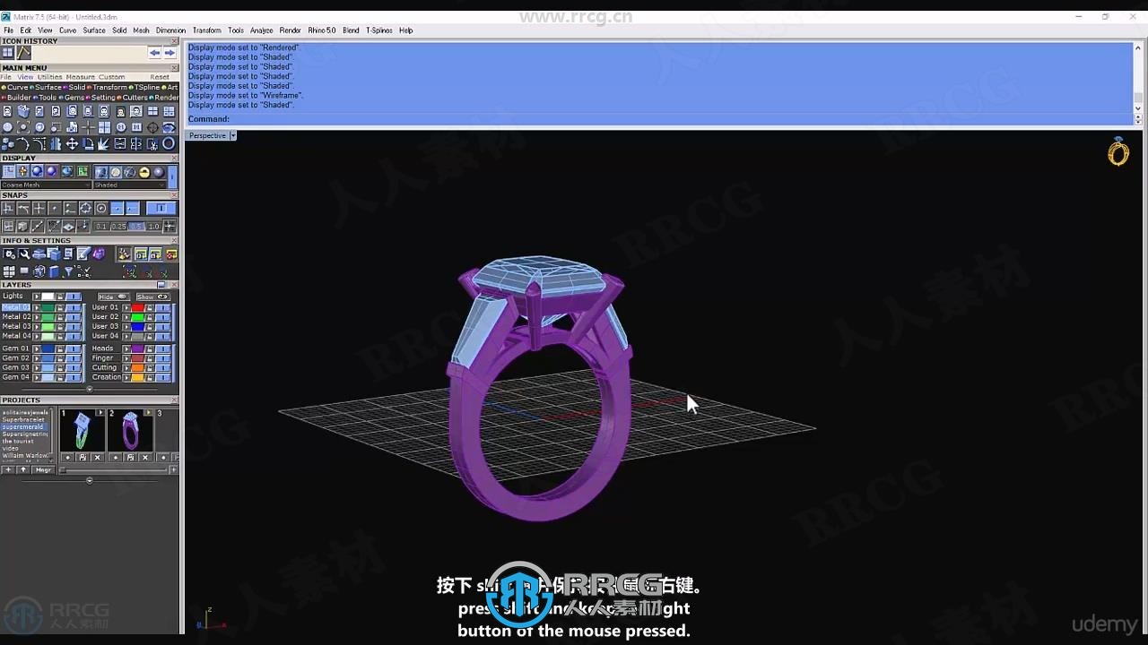Toggle visibility switch for Gem 01 layer
The height and width of the screenshot is (645, 1148).
(74, 348)
